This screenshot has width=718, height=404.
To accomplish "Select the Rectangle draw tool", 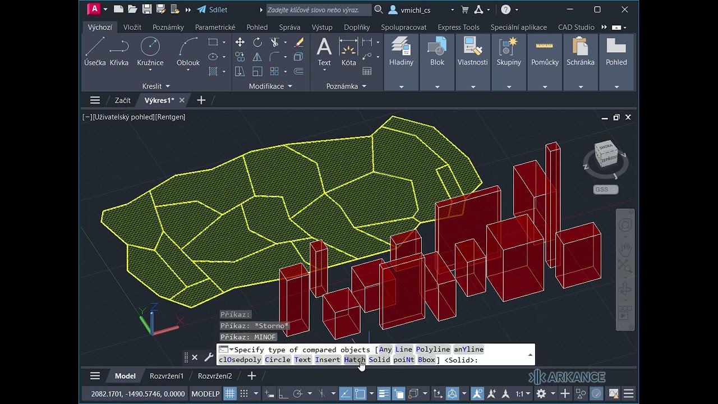I will (213, 42).
